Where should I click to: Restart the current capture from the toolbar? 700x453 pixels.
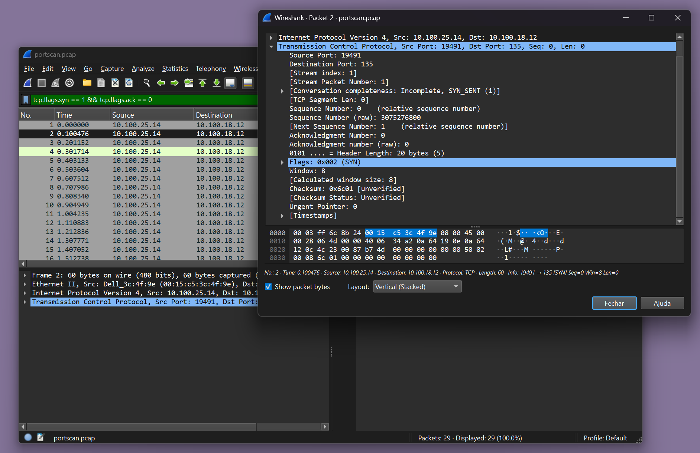55,83
